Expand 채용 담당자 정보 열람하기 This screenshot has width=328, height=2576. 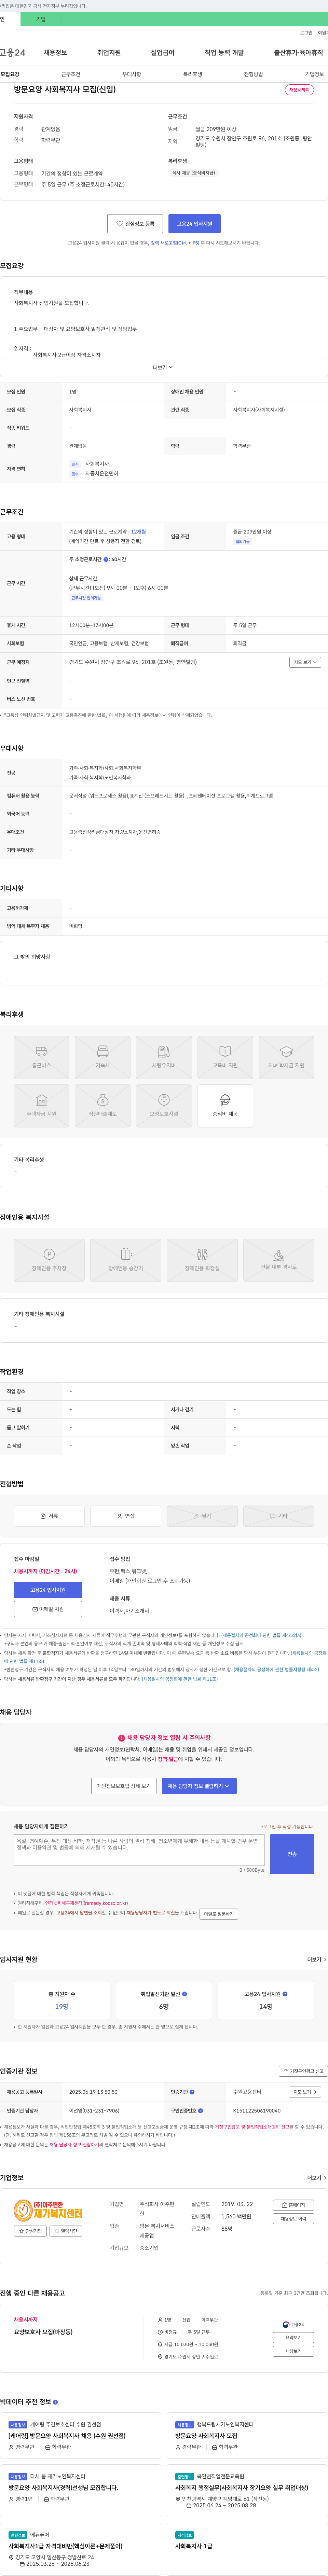point(199,1786)
